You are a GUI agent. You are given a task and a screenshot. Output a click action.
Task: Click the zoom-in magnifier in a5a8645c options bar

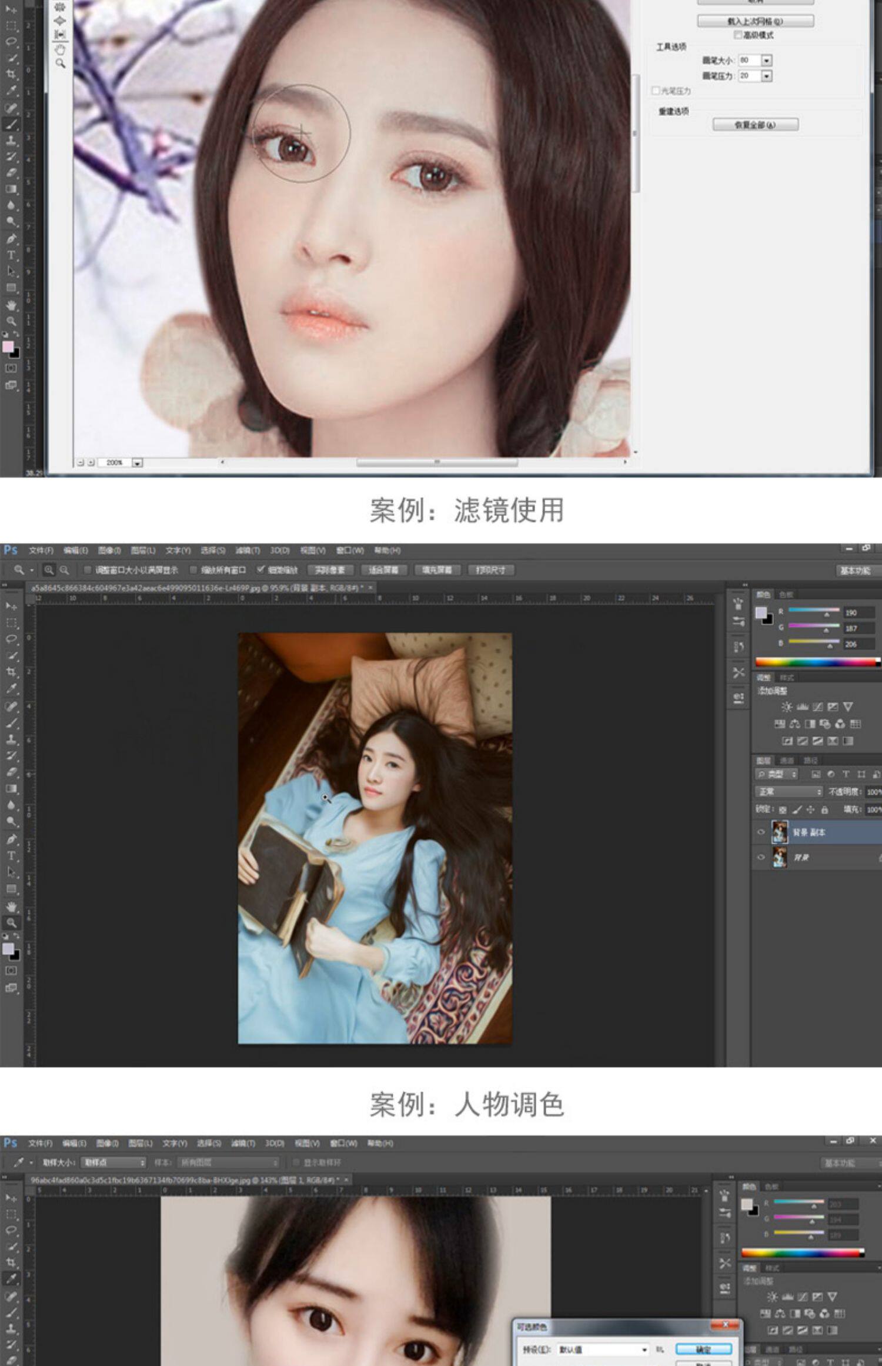[x=49, y=570]
